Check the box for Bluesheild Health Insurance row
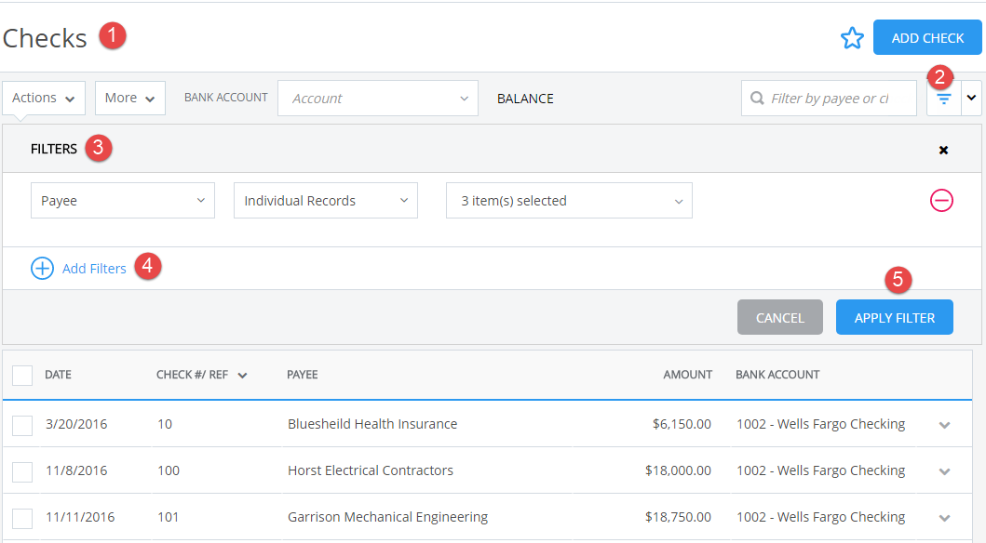The width and height of the screenshot is (986, 543). [22, 425]
